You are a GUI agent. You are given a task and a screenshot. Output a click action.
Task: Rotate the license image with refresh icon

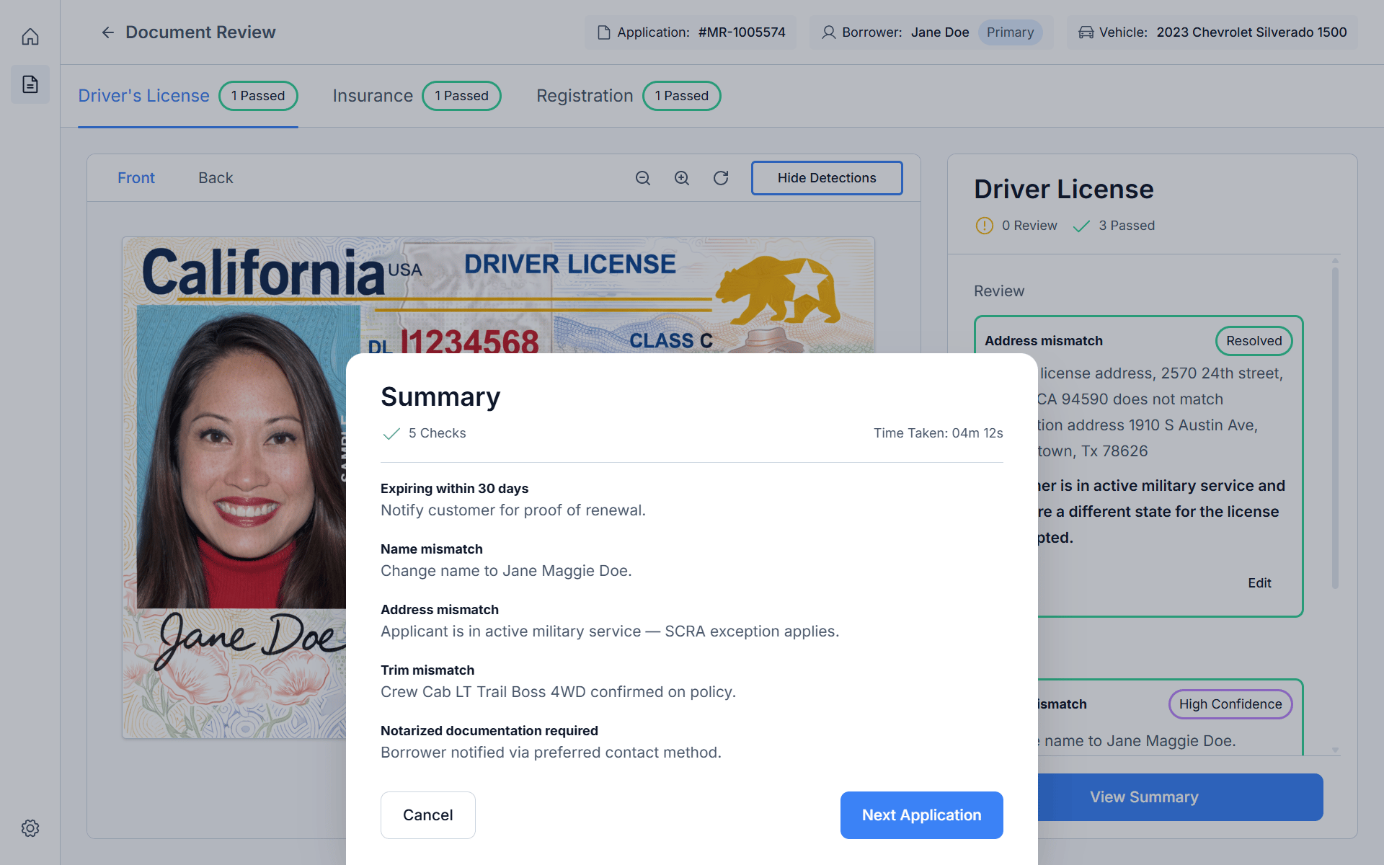click(x=721, y=178)
